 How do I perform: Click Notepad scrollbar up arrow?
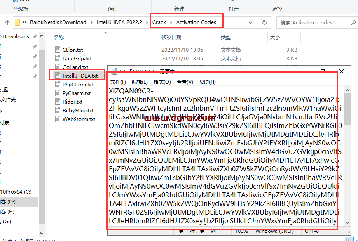[348, 90]
